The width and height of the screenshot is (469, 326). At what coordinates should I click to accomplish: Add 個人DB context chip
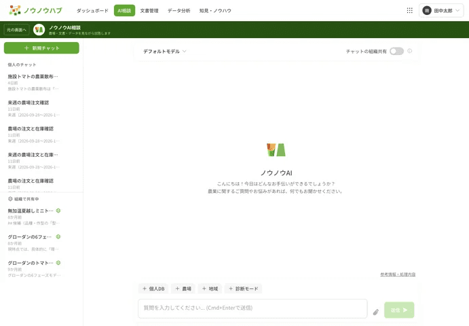[x=153, y=289]
